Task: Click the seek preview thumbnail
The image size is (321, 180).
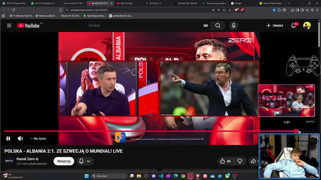Action: click(x=286, y=100)
